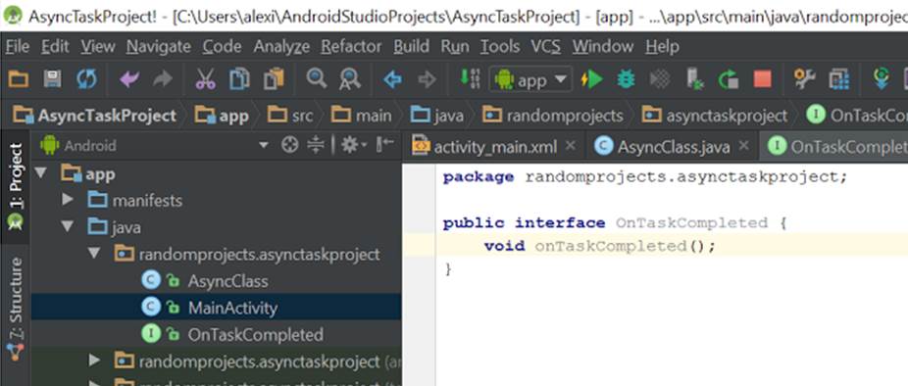
Task: Expand the manifests folder node
Action: pos(68,200)
